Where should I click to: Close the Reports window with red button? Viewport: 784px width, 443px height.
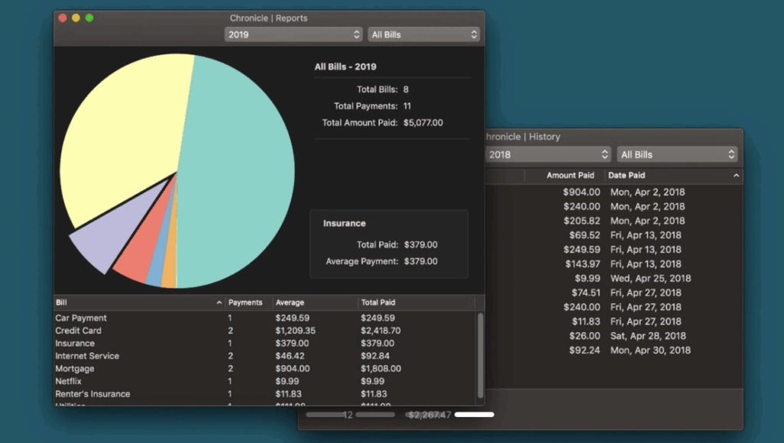[x=63, y=18]
